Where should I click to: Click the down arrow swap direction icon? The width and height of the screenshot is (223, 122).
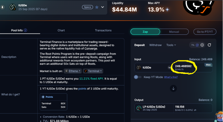(173, 88)
